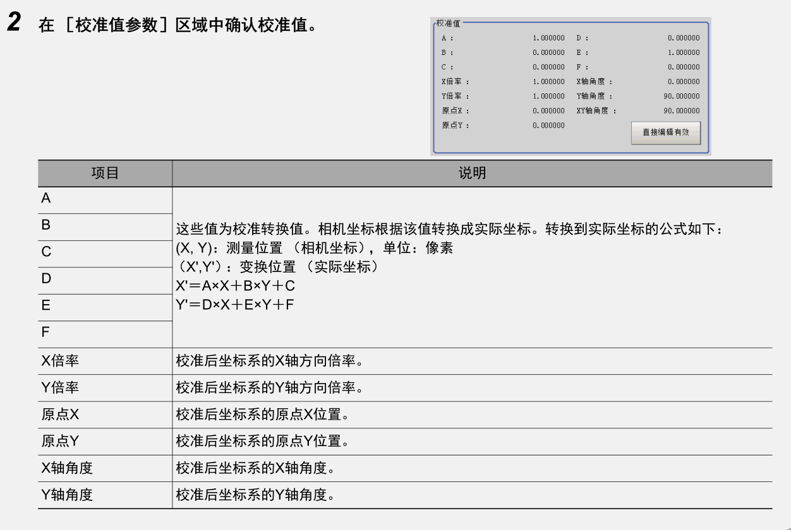Click the text 校准后坐标系的Y轴角度。
Viewport: 791px width, 530px height.
(256, 495)
